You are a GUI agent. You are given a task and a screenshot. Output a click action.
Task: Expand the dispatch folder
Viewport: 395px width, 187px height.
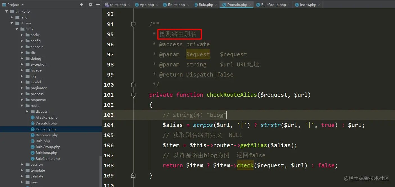tap(27, 112)
